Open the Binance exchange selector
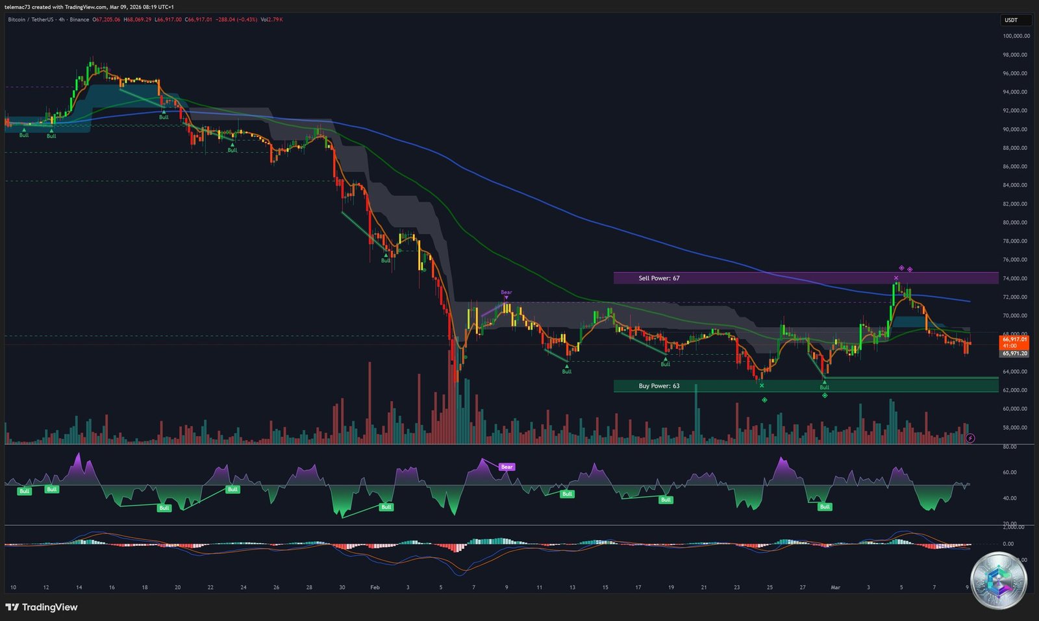 coord(79,19)
